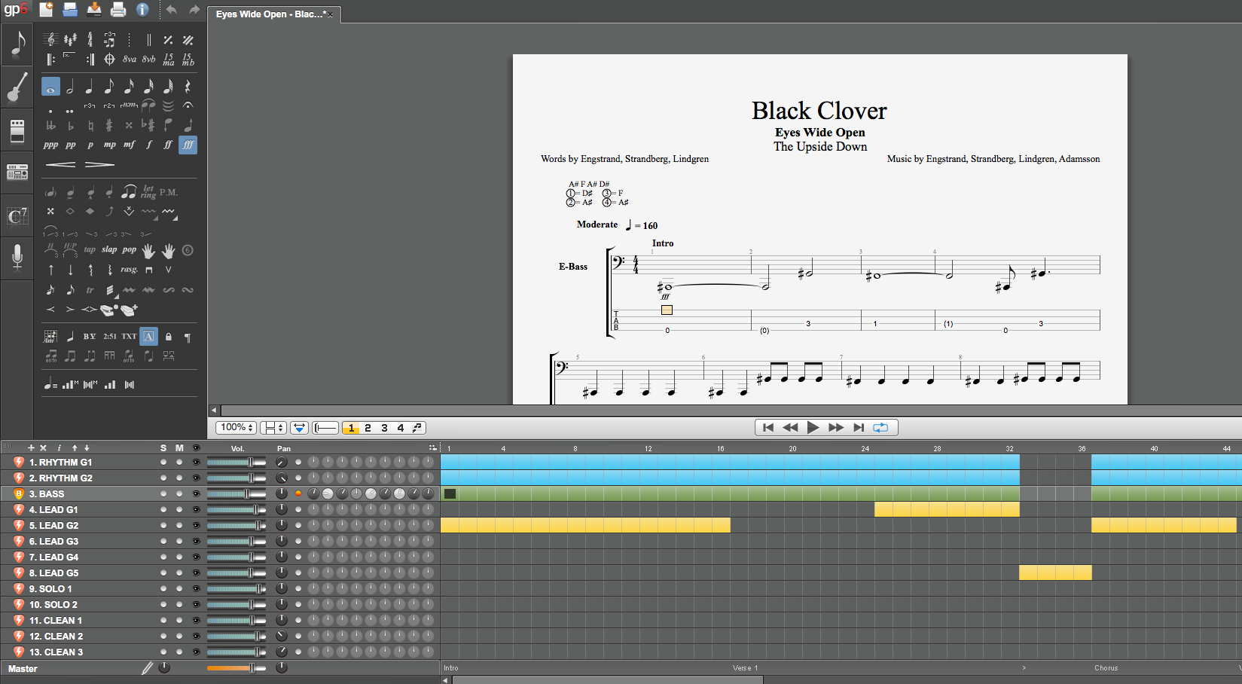1242x684 pixels.
Task: Select the crescendo hairpin icon
Action: click(60, 163)
